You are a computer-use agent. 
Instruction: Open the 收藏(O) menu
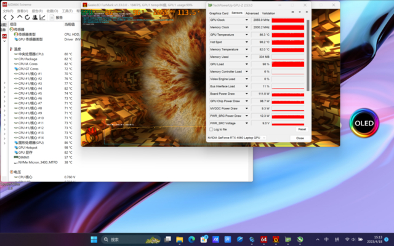coord(52,11)
